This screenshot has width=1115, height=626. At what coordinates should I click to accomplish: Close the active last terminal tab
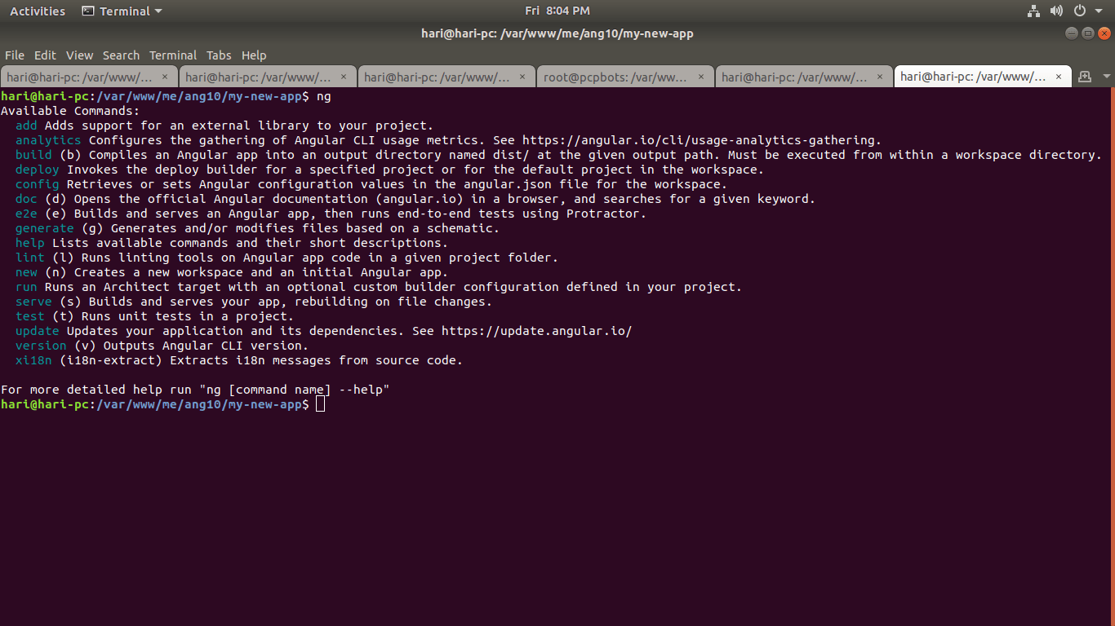pos(1059,77)
